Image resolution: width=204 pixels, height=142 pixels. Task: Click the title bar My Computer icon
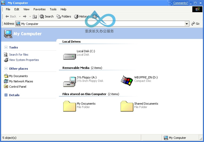3,3
